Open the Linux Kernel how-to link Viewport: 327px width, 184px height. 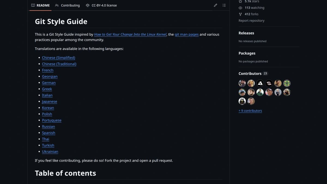tap(130, 34)
